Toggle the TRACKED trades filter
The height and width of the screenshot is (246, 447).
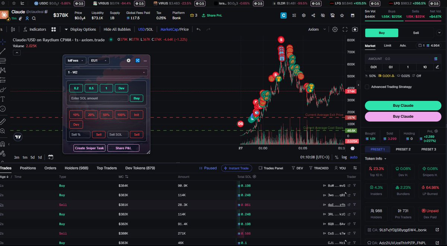point(319,168)
